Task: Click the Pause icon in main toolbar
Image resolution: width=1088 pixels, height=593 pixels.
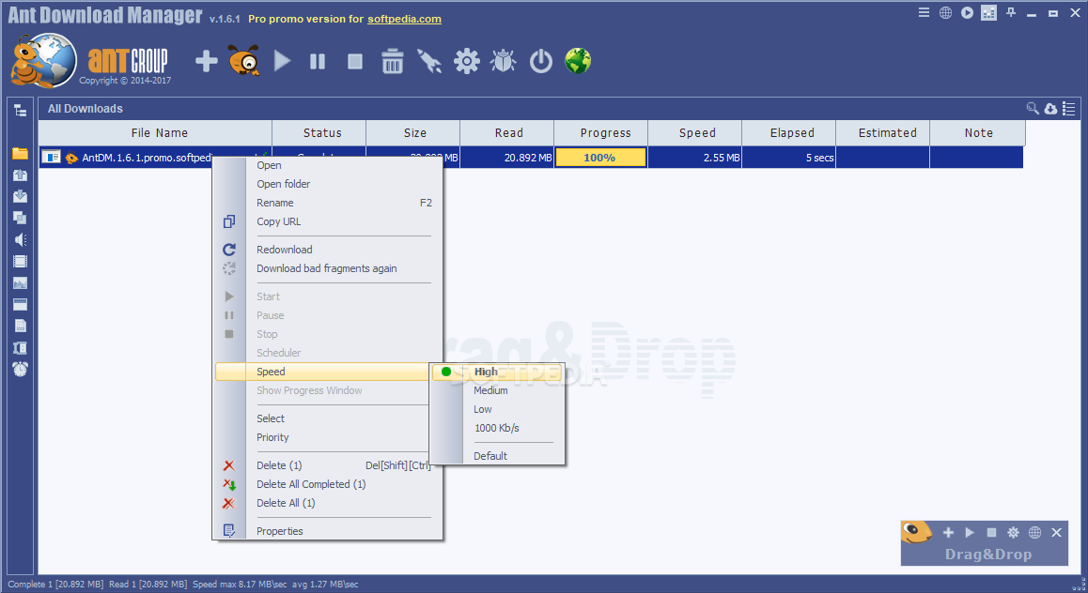Action: tap(318, 62)
